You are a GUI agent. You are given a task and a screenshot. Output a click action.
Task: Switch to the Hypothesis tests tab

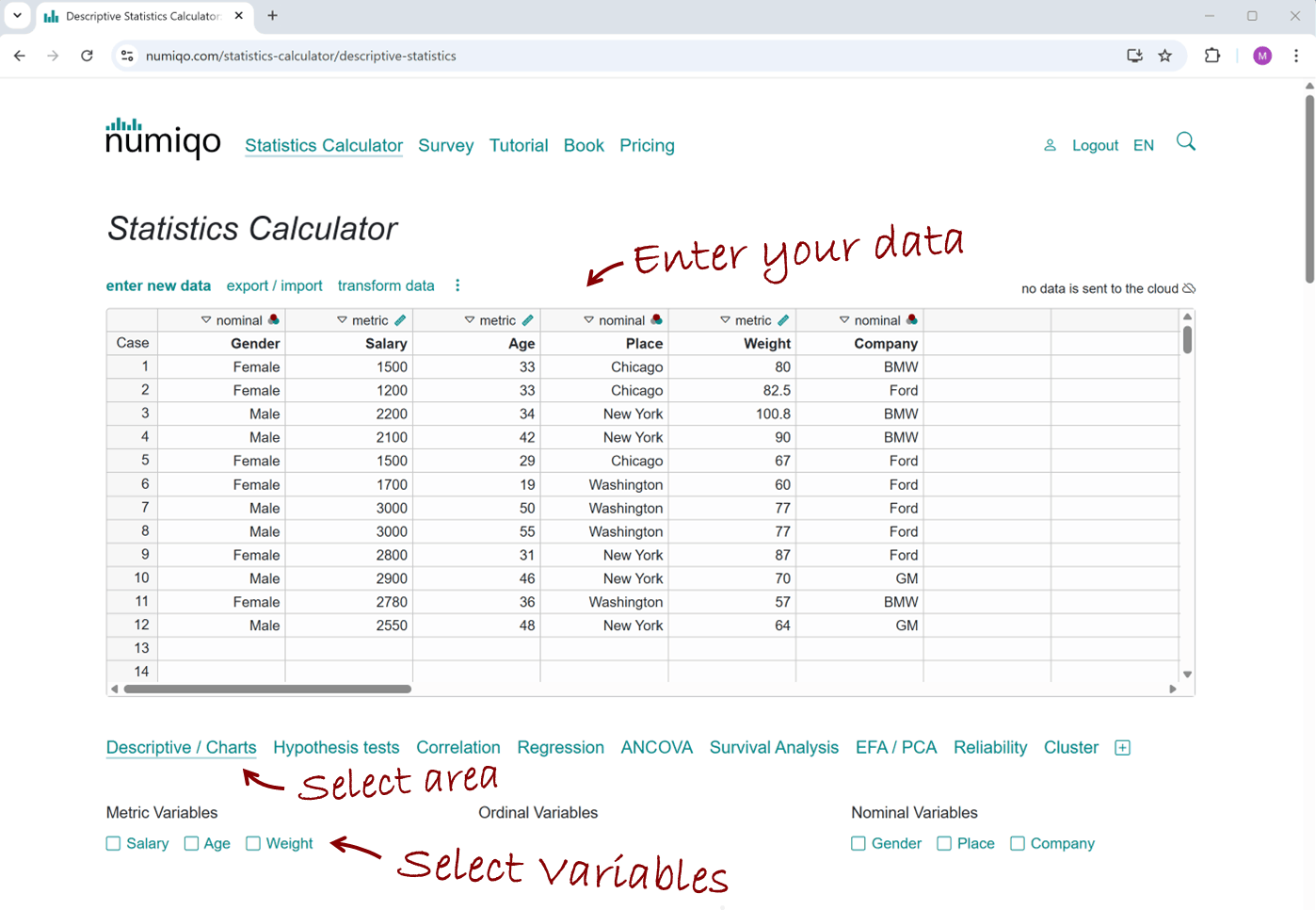336,747
